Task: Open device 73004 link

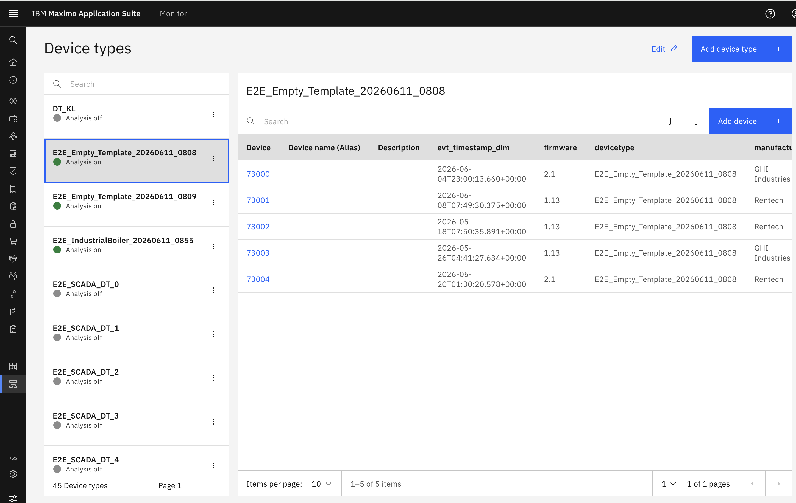Action: click(x=258, y=279)
